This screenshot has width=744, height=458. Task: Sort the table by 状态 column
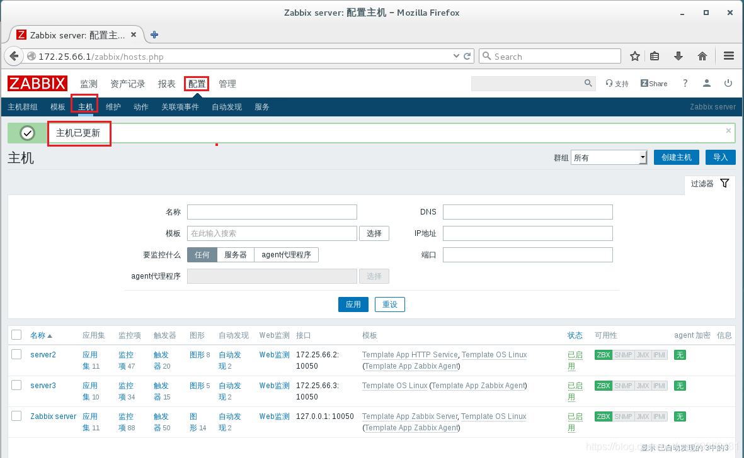[575, 335]
